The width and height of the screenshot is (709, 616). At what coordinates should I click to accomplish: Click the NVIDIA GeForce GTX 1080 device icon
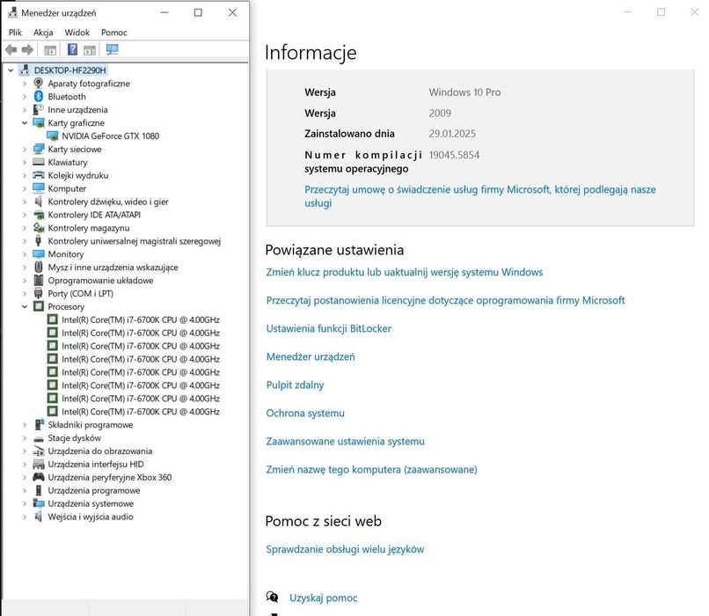click(x=53, y=136)
